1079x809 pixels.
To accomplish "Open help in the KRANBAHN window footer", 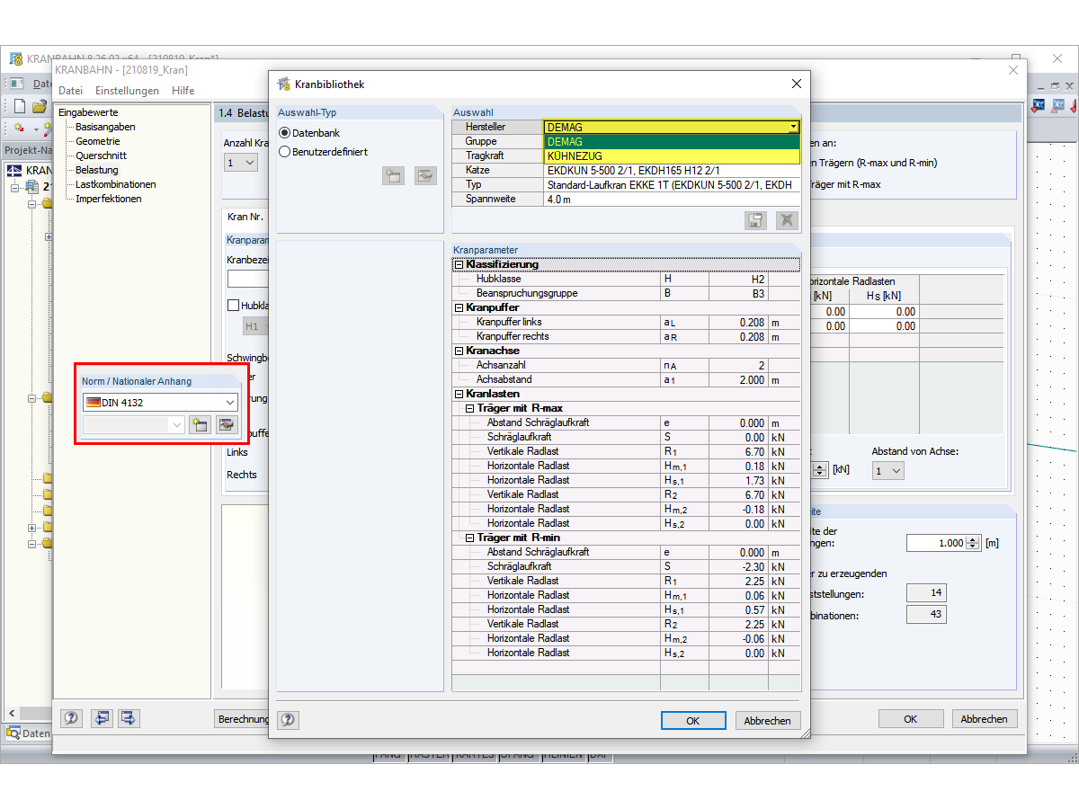I will tap(71, 718).
